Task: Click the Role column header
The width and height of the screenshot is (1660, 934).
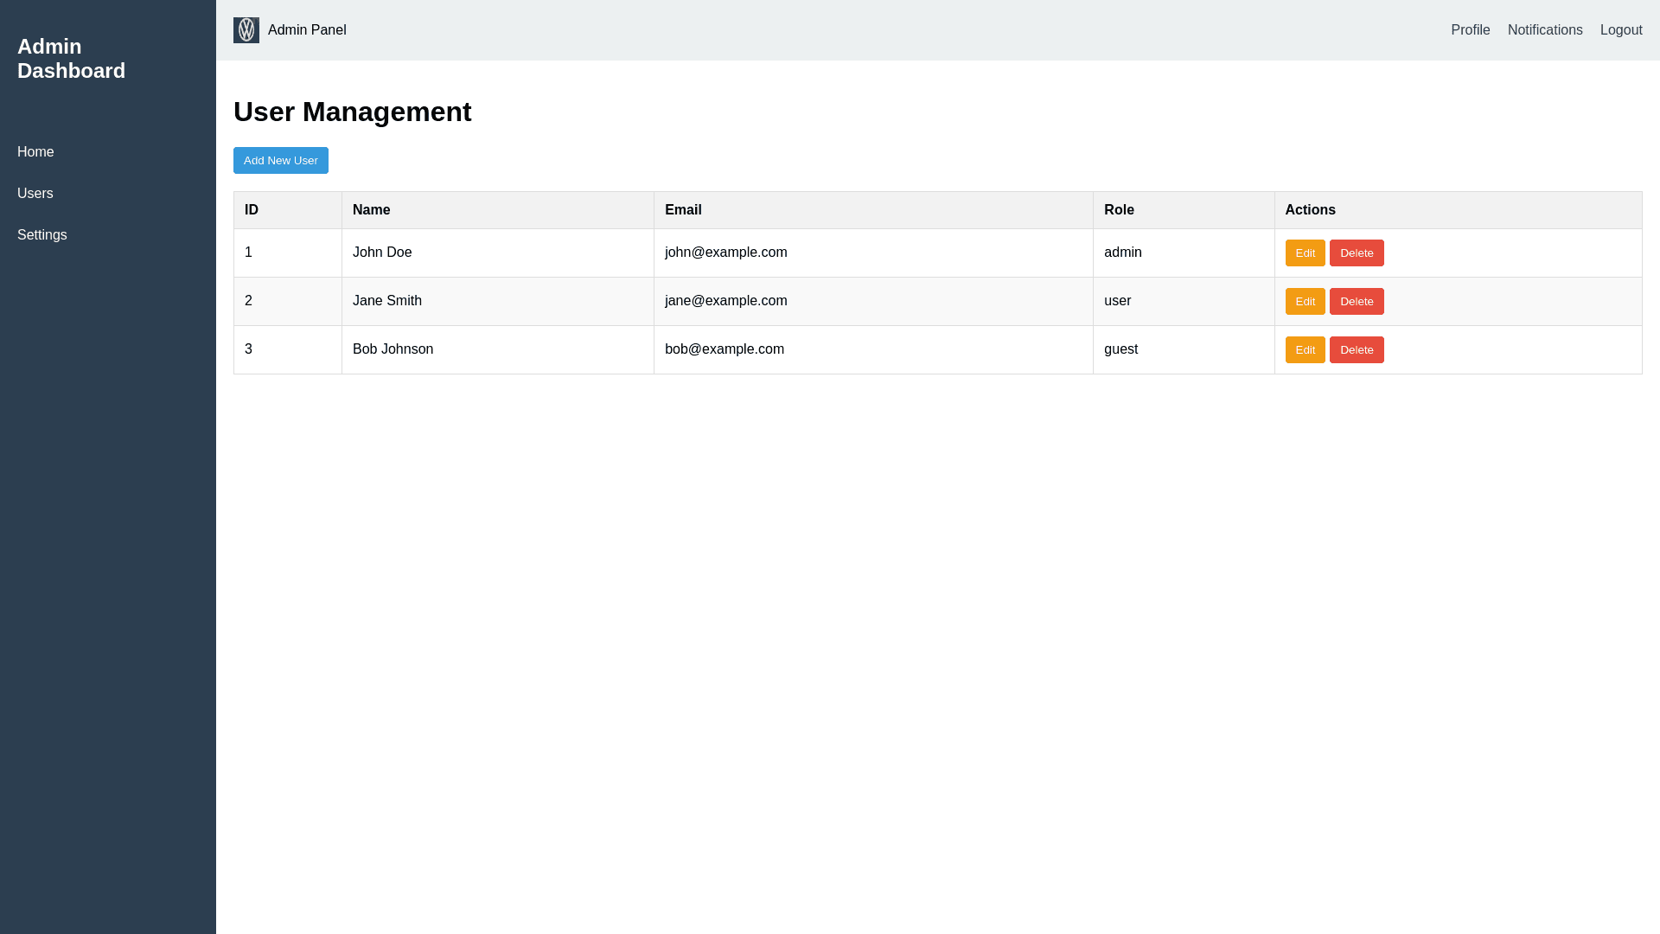Action: pos(1119,210)
